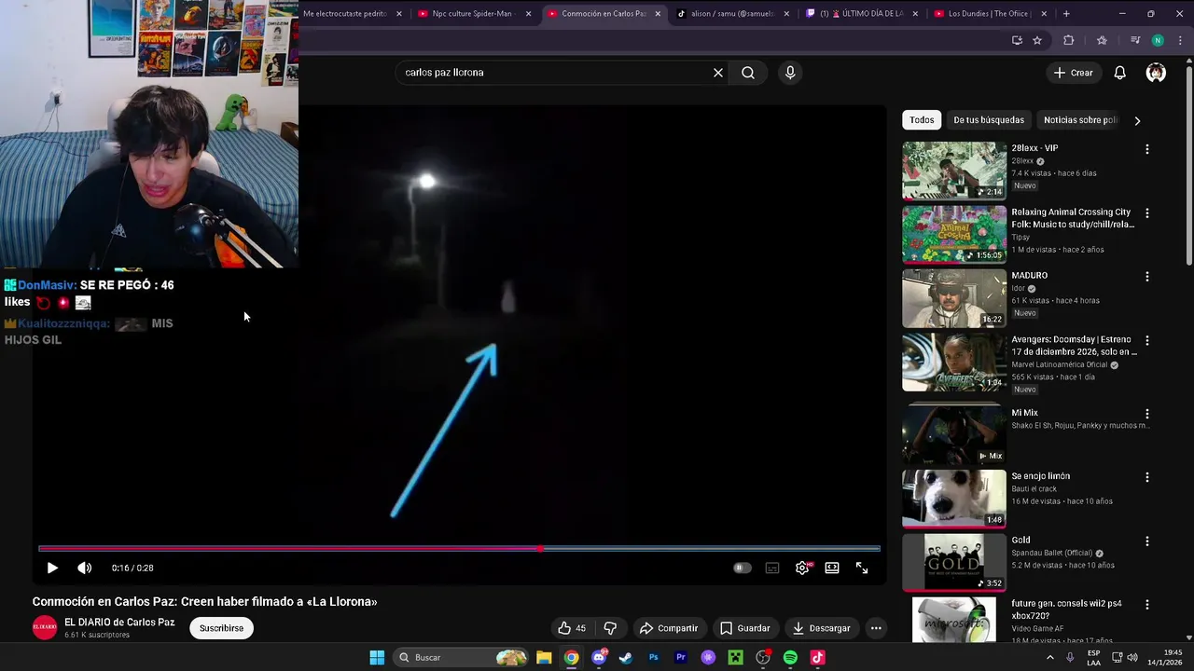This screenshot has height=671, width=1194.
Task: Open options menu for 'Se enojo limón'
Action: [1147, 477]
